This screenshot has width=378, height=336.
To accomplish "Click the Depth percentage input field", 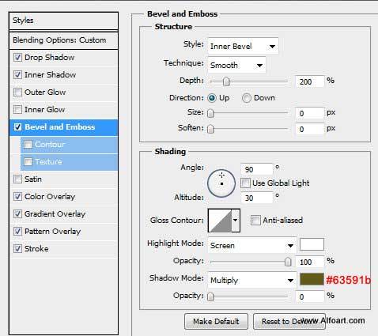I will (x=309, y=81).
